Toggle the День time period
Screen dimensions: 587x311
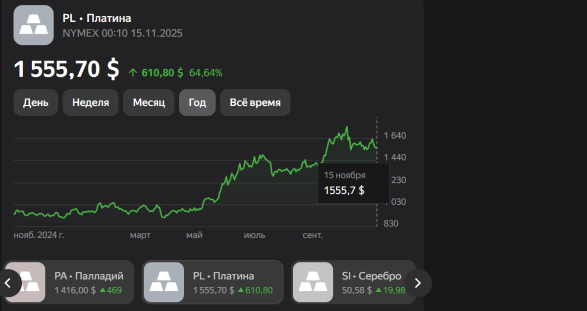[x=35, y=102]
